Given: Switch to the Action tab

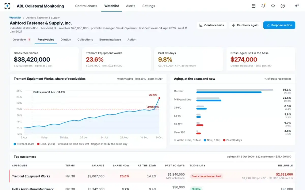Looking at the screenshot, I should pos(132,40).
